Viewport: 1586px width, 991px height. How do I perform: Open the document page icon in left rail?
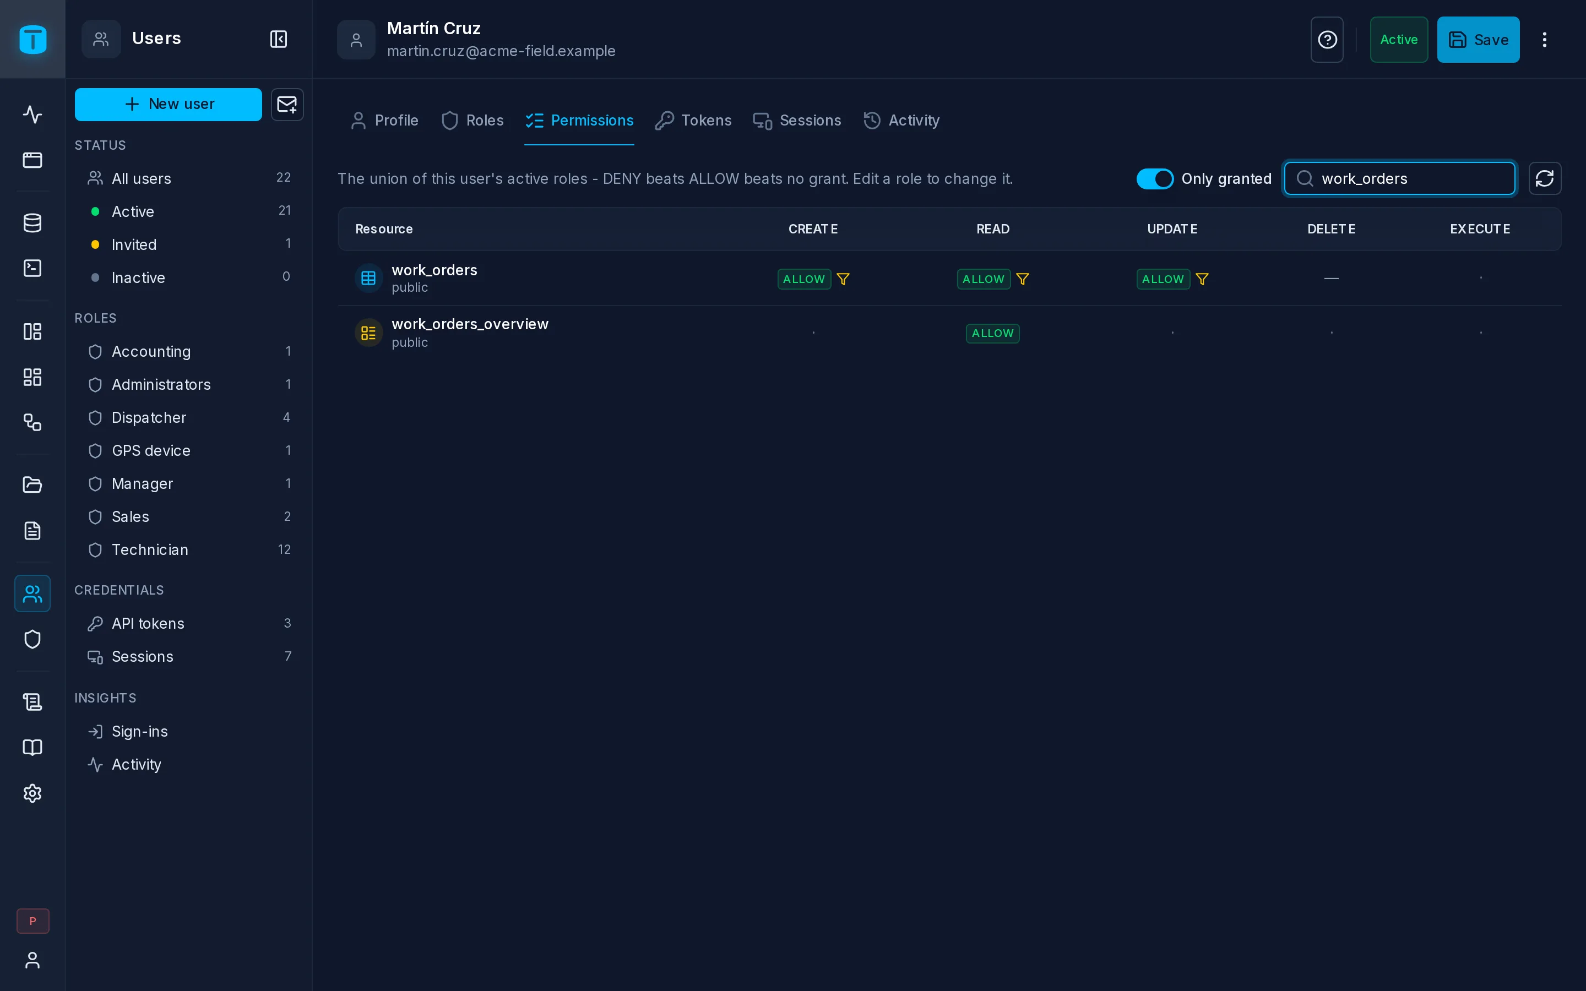coord(33,530)
